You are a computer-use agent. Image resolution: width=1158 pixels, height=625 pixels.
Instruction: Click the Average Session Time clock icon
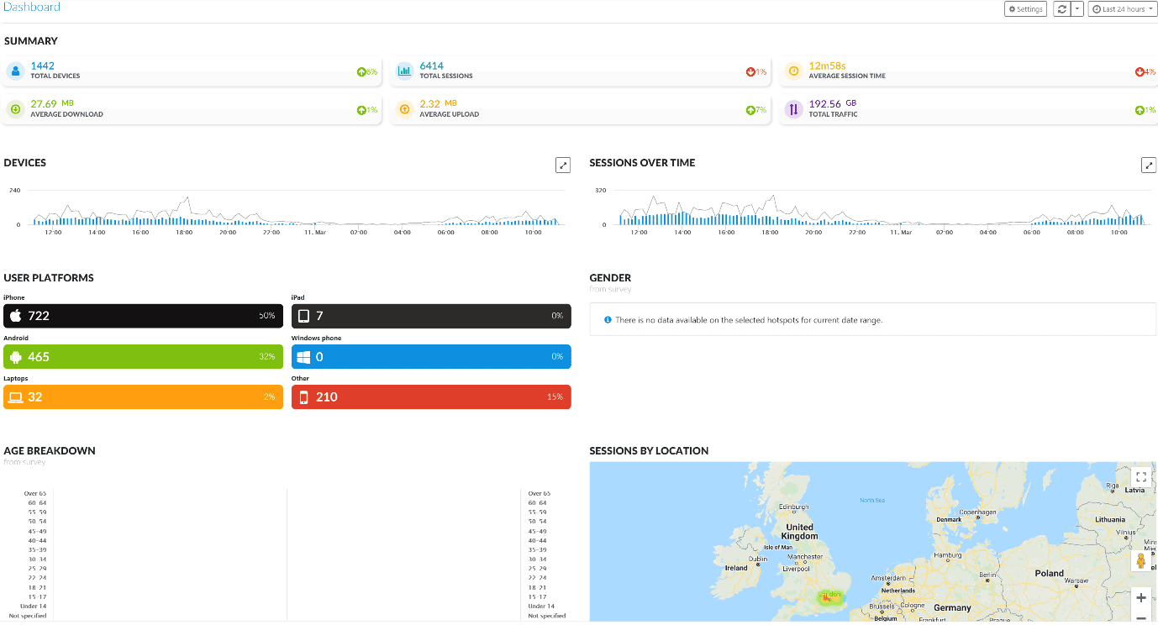pyautogui.click(x=793, y=71)
